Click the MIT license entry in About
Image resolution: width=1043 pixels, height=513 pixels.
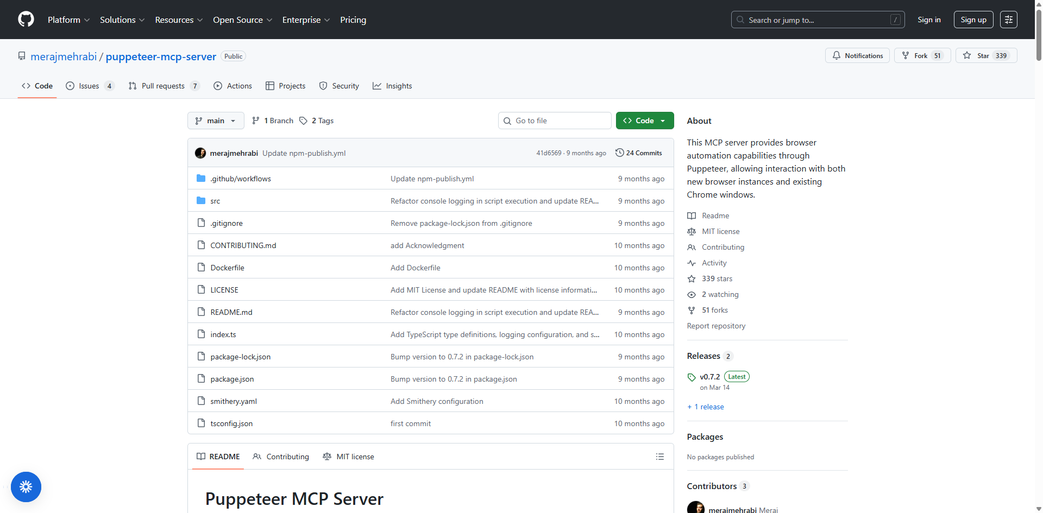pyautogui.click(x=720, y=231)
